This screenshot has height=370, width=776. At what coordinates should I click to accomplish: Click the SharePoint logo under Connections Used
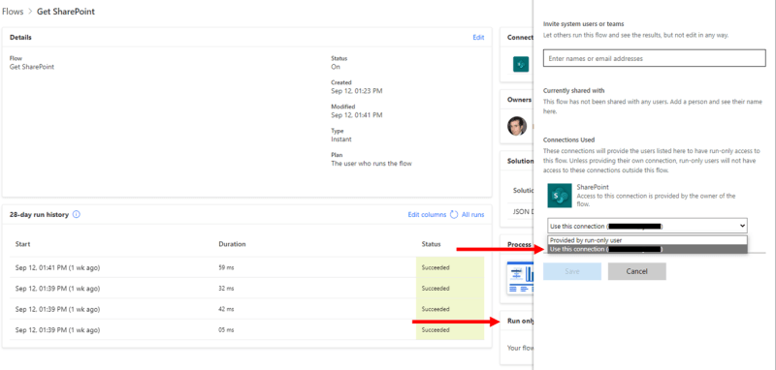tap(560, 196)
